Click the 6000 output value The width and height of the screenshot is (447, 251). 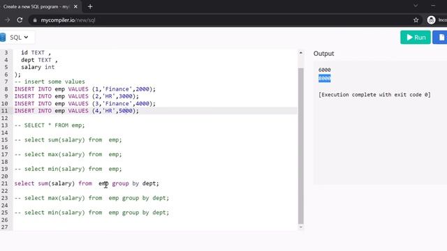tap(324, 70)
